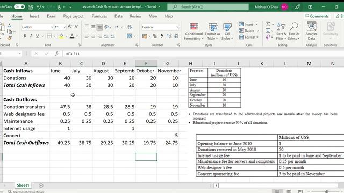
Task: Switch to the Draw tab
Action: pyautogui.click(x=51, y=16)
